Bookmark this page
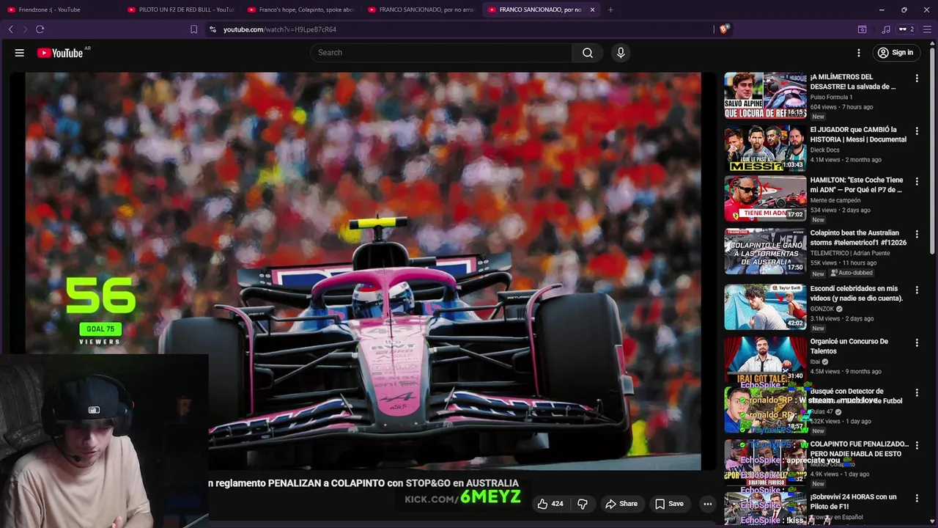938x528 pixels. pyautogui.click(x=193, y=29)
